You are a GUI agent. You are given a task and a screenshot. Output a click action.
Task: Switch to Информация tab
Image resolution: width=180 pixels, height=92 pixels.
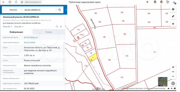[x=16, y=32]
